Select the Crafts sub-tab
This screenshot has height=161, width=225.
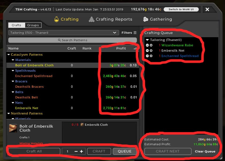tap(17, 25)
